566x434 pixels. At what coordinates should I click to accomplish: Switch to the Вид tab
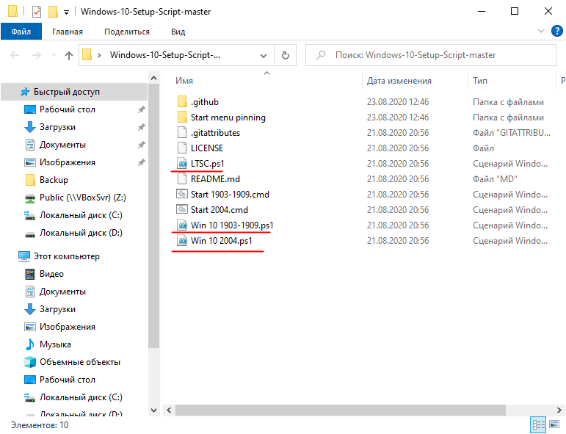click(x=178, y=32)
